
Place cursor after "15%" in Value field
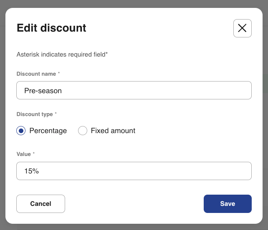[x=39, y=171]
